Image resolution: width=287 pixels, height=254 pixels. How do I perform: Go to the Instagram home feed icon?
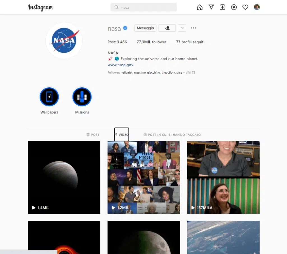[x=200, y=7]
